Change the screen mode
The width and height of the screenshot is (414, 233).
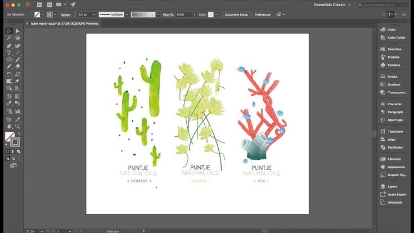pos(13,166)
